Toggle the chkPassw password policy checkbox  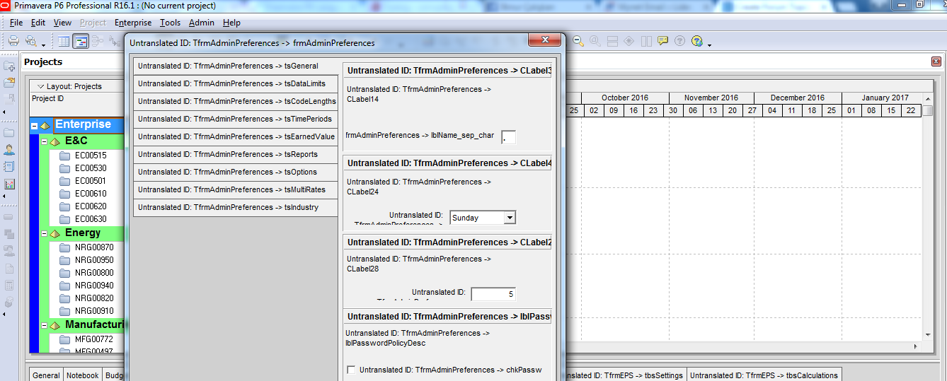[351, 370]
